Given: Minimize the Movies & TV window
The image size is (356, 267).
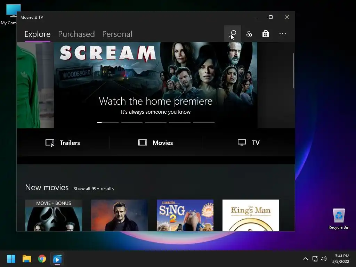Looking at the screenshot, I should tap(255, 17).
